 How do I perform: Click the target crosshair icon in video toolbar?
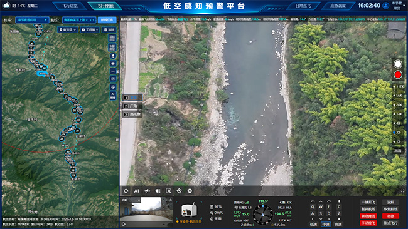[180, 191]
